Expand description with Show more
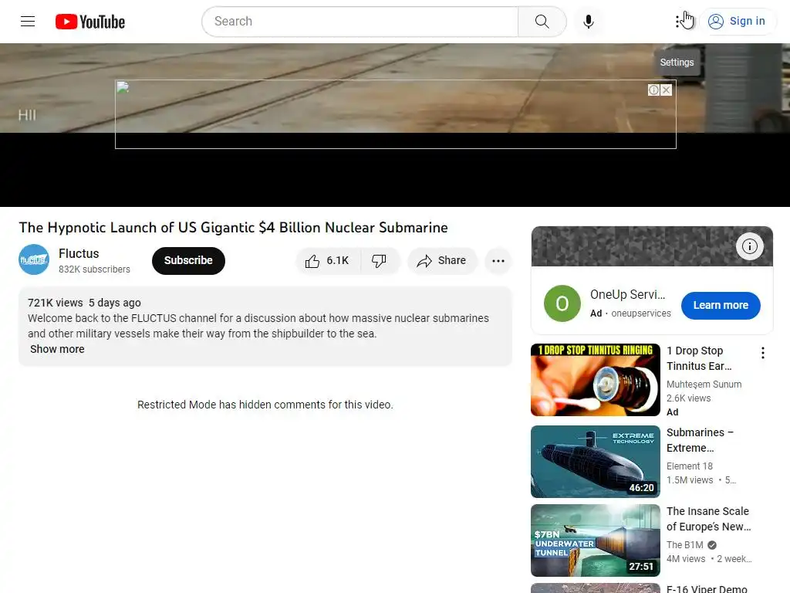790x593 pixels. pyautogui.click(x=57, y=349)
